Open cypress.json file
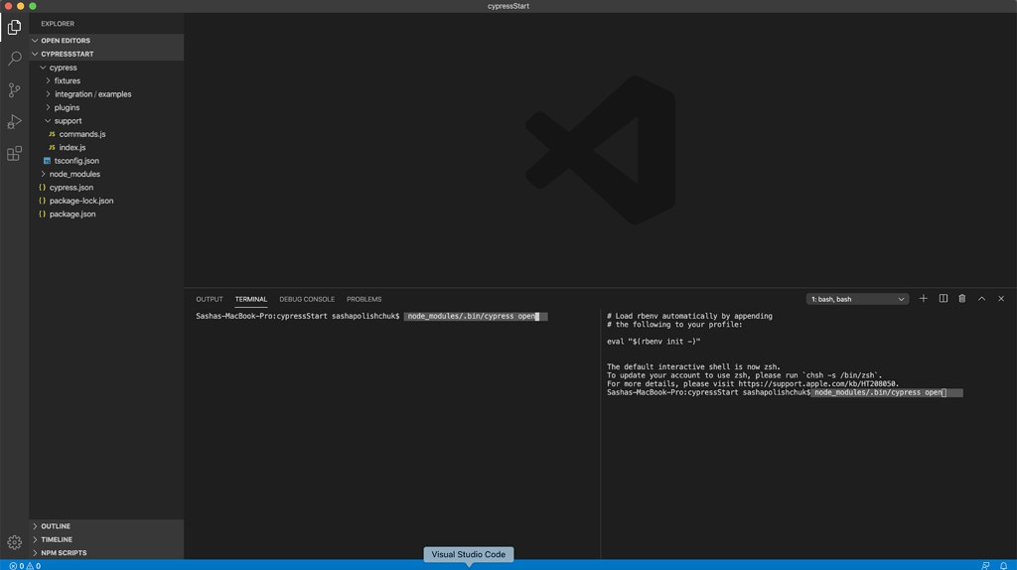The image size is (1017, 570). pos(72,188)
